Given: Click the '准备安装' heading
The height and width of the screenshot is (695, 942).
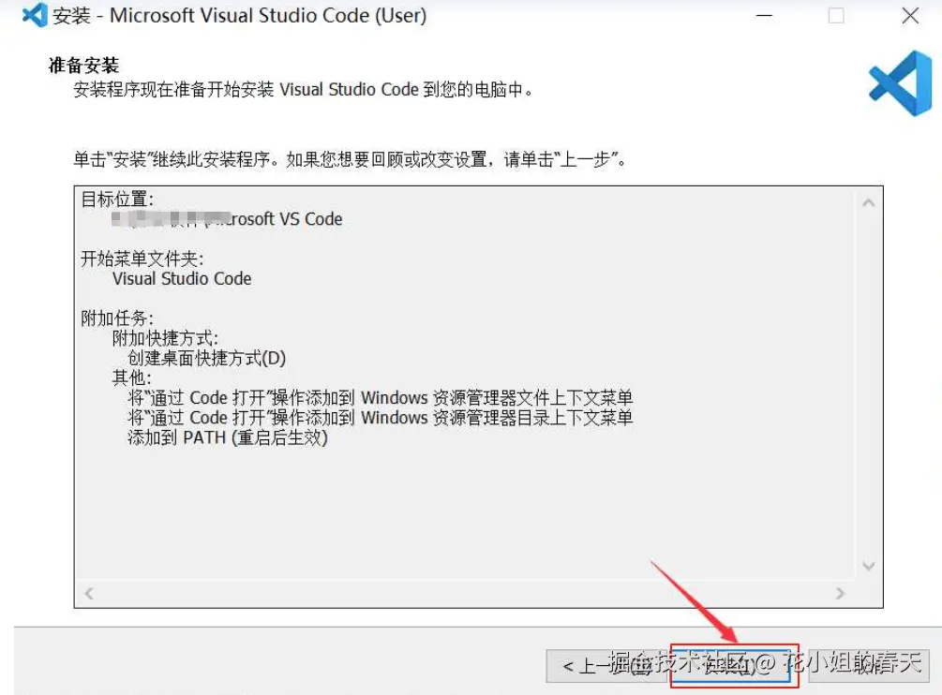Looking at the screenshot, I should tap(83, 65).
